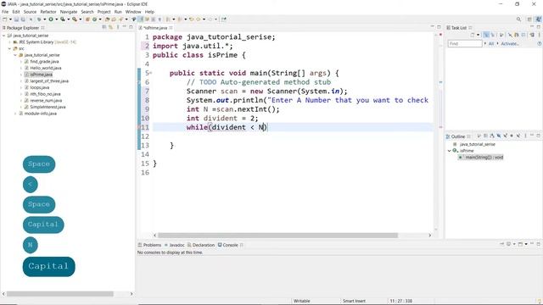
Task: Minimize the editor area
Action: [432, 26]
